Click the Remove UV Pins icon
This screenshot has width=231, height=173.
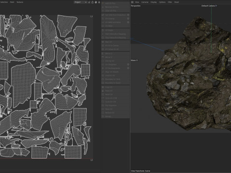click(103, 7)
